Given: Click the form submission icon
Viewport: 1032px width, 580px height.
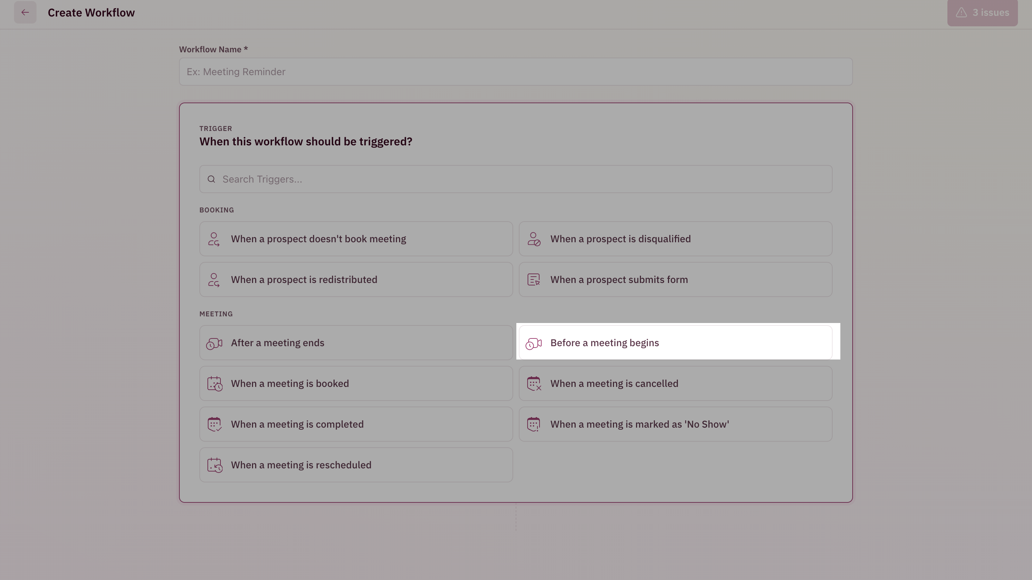Looking at the screenshot, I should pos(534,280).
